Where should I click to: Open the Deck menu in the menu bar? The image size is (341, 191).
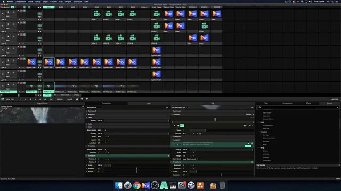[30, 1]
